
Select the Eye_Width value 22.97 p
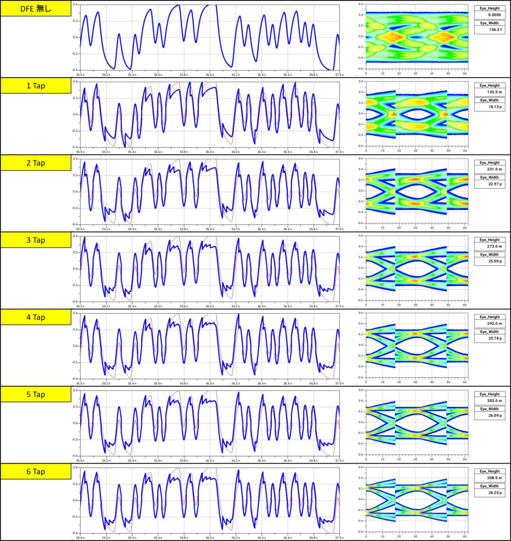pos(490,184)
